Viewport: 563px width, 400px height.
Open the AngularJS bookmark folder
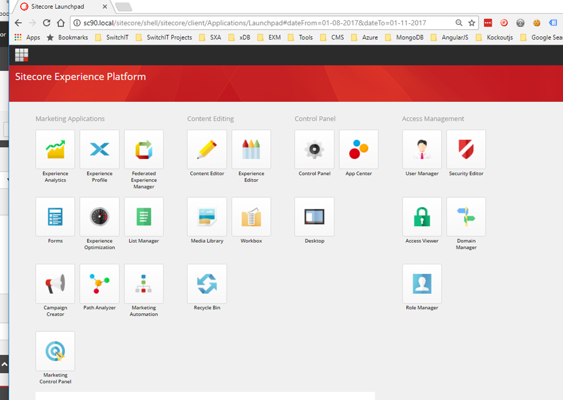(449, 37)
